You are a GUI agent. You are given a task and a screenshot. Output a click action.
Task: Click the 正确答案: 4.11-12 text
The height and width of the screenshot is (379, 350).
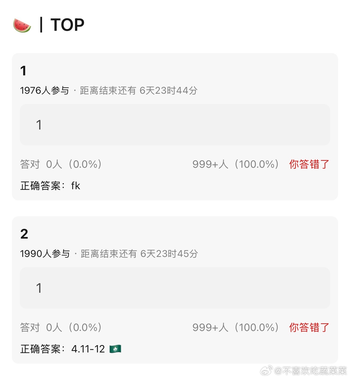coord(63,349)
